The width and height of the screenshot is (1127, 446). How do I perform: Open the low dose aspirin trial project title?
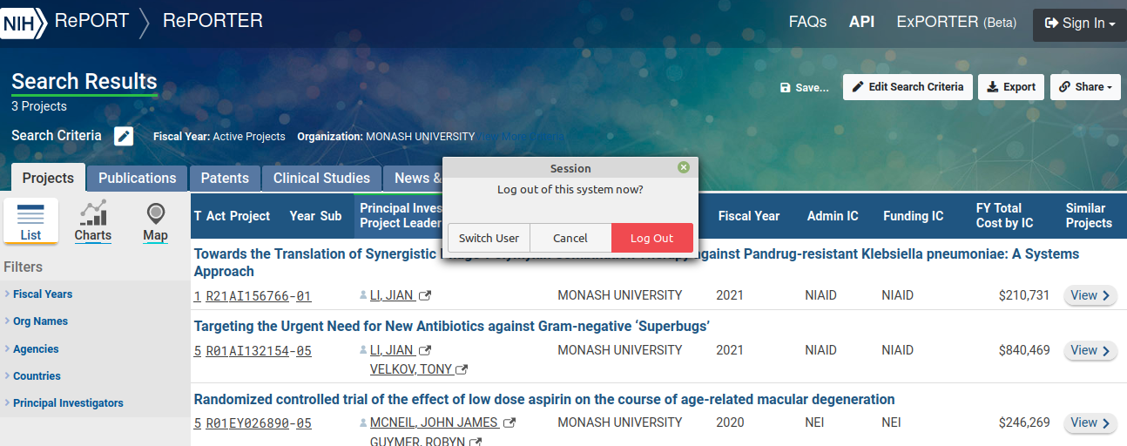(x=544, y=400)
